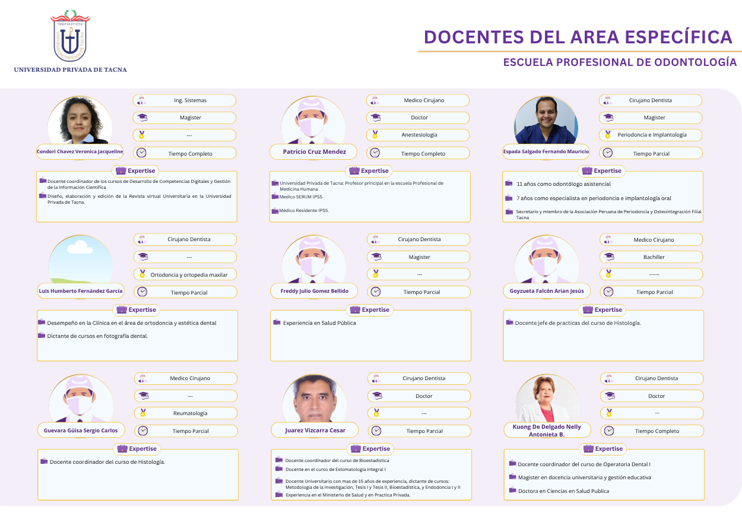742x525 pixels.
Task: Click Luis Humberto Fernández García avatar placeholder
Action: tap(80, 260)
